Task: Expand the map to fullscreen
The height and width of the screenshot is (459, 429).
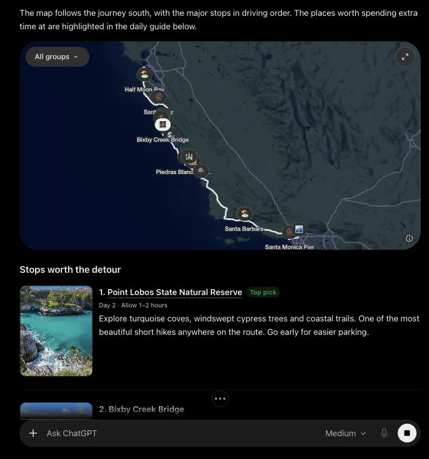Action: [405, 57]
